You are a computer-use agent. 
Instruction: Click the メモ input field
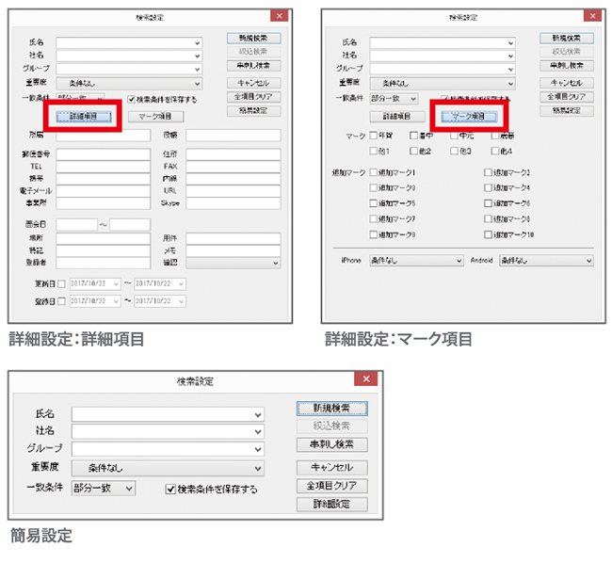(233, 250)
